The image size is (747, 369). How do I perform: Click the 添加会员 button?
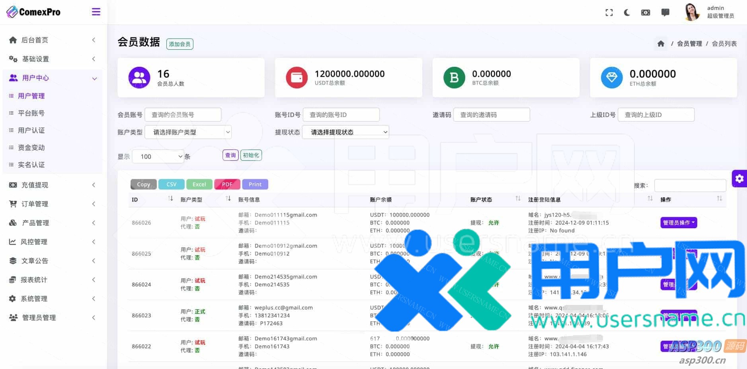pyautogui.click(x=179, y=44)
